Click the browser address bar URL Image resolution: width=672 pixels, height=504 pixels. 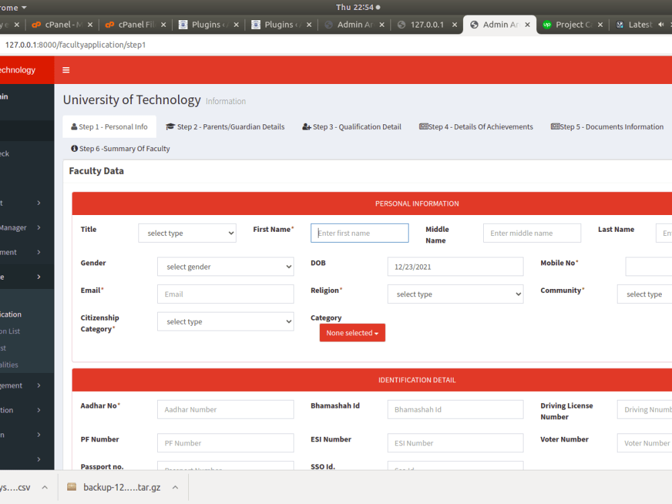(75, 44)
